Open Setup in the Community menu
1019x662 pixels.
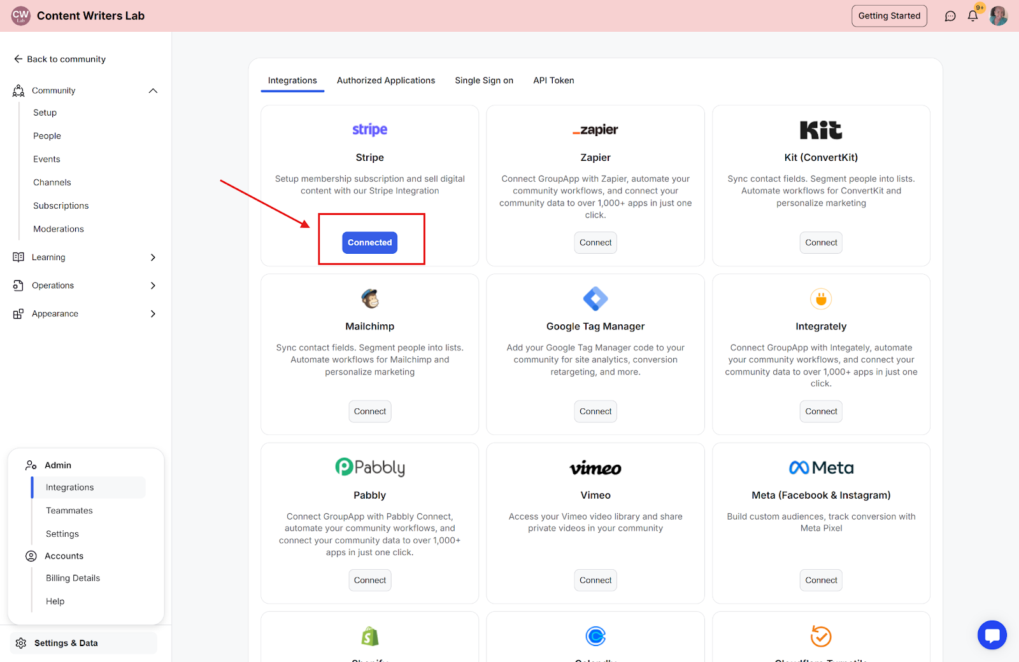click(45, 113)
